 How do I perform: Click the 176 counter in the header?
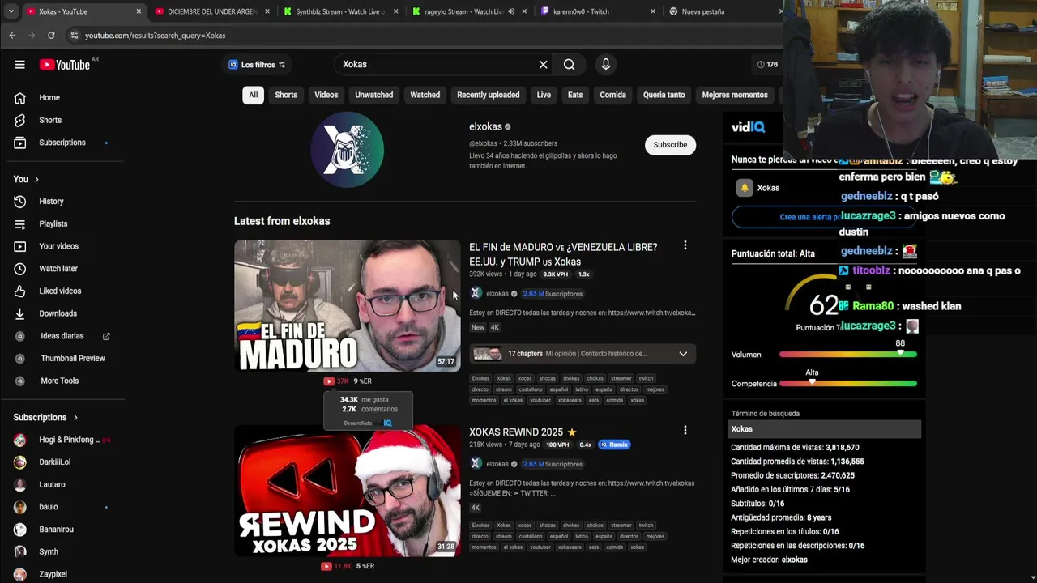(767, 65)
